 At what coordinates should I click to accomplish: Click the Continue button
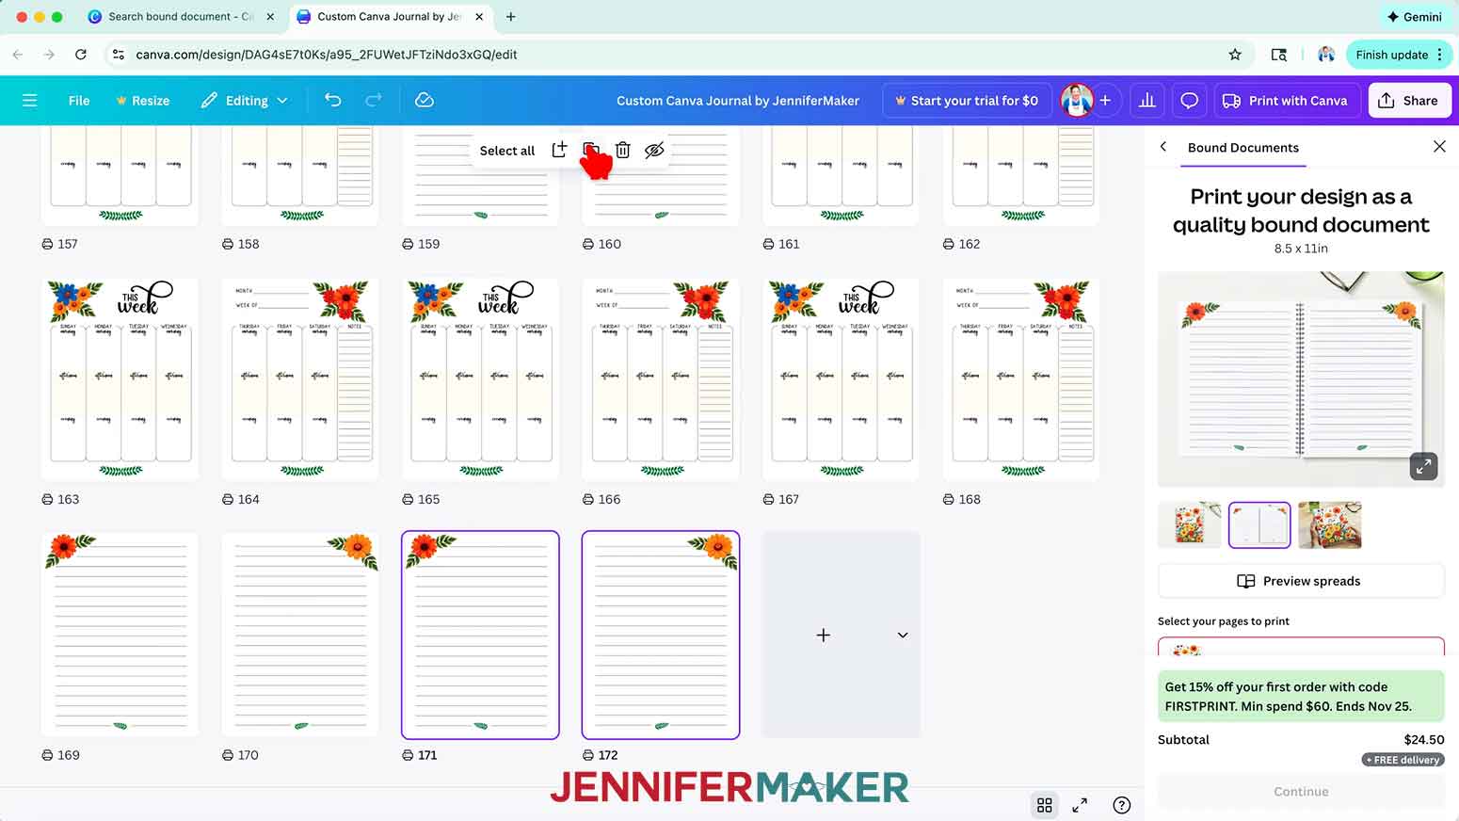coord(1301,792)
